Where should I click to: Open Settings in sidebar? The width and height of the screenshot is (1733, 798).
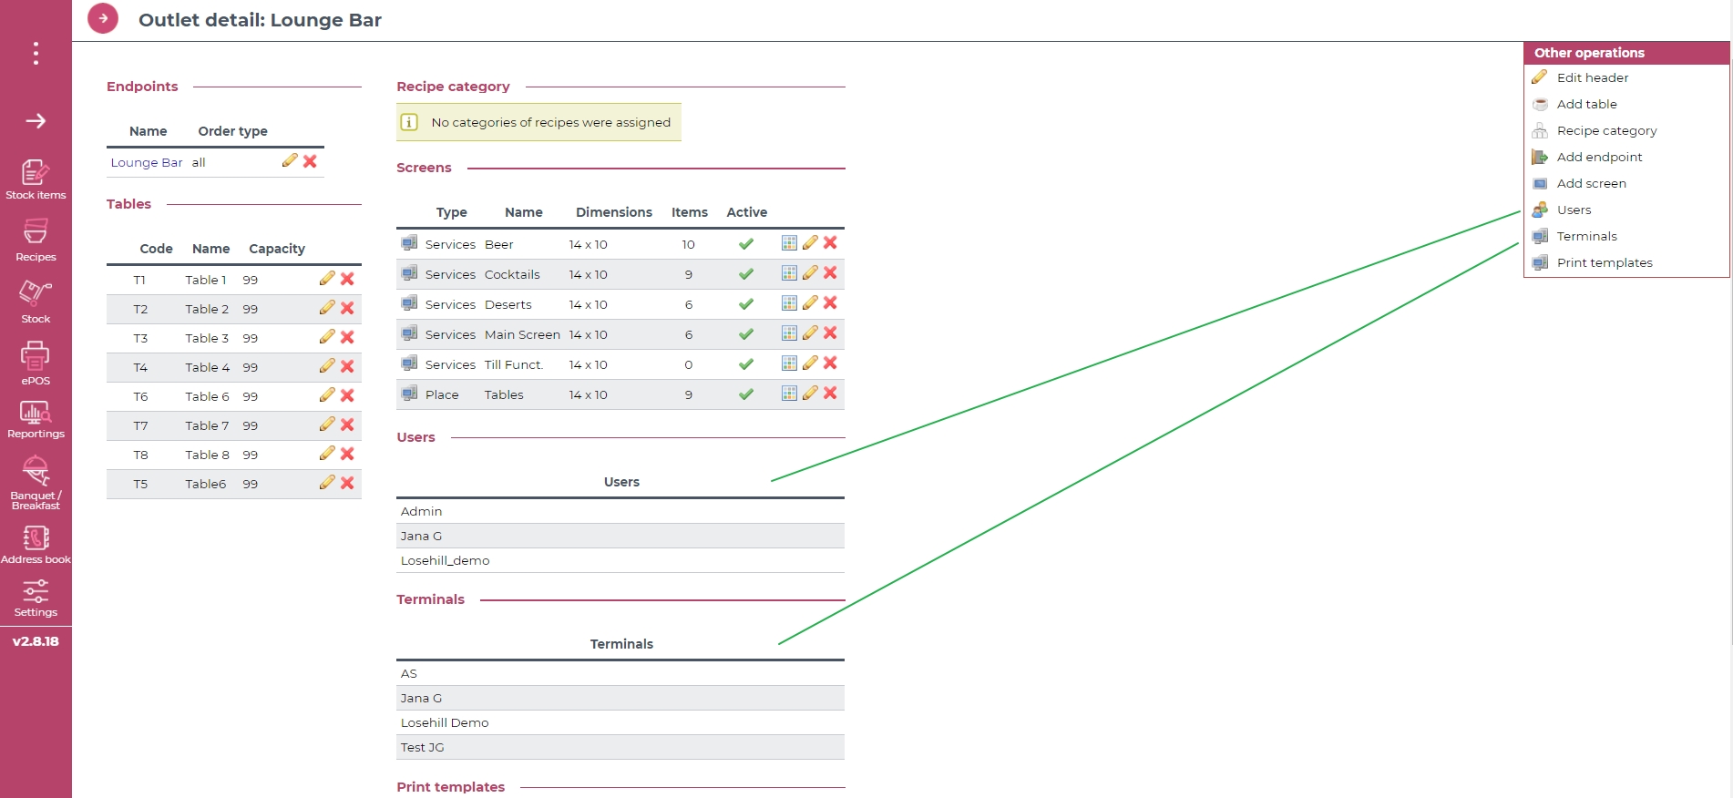[x=36, y=599]
